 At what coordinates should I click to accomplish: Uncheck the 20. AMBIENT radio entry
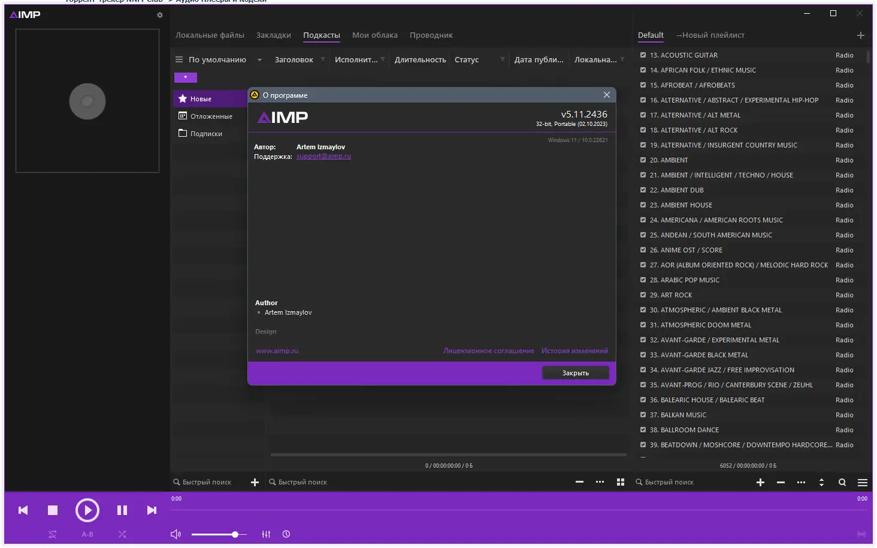click(642, 160)
